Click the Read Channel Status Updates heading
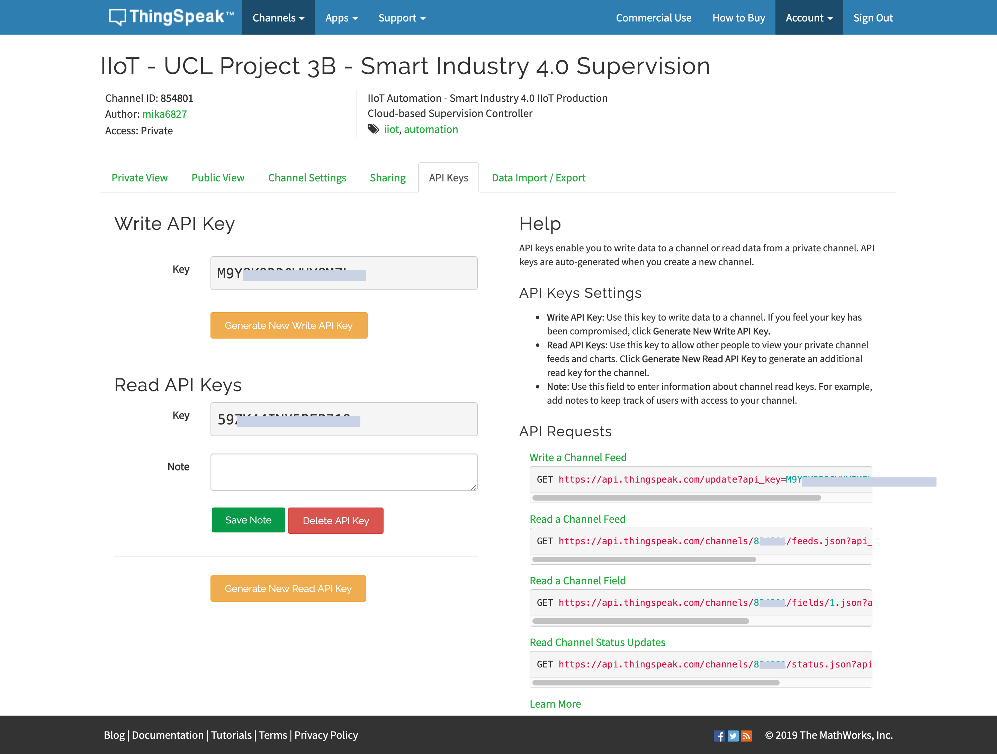 point(597,642)
